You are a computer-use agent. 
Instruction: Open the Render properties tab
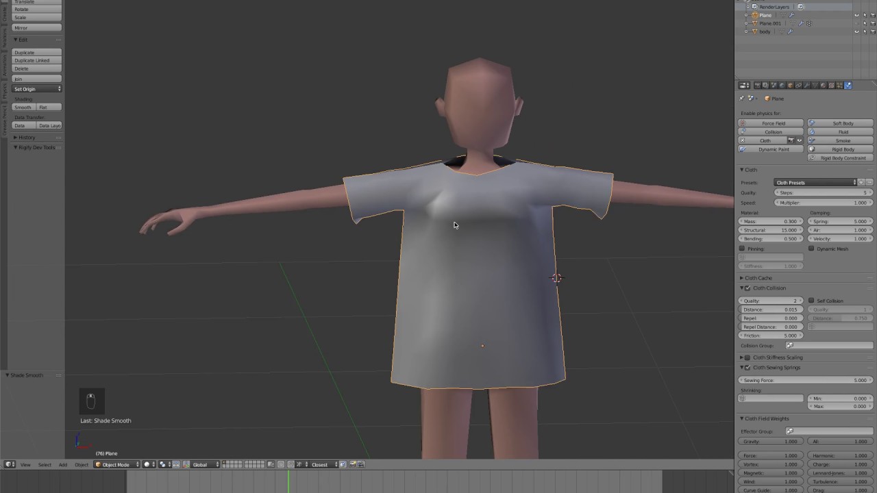pyautogui.click(x=758, y=86)
